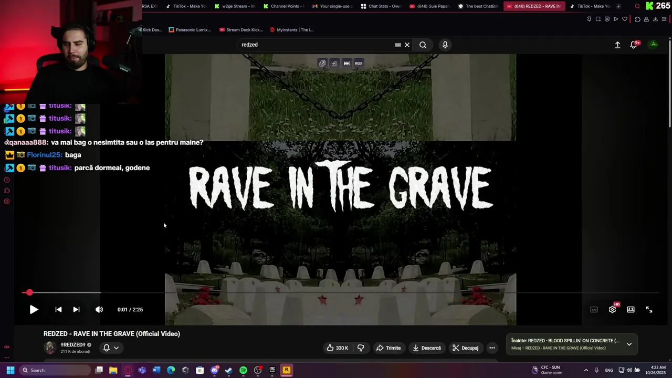This screenshot has width=672, height=378.
Task: Open the Myinstants bookmark
Action: click(x=291, y=30)
